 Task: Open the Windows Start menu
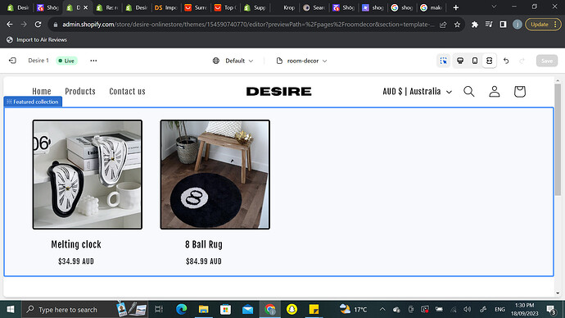pyautogui.click(x=11, y=309)
